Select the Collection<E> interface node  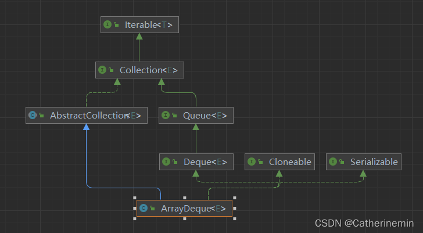click(139, 70)
